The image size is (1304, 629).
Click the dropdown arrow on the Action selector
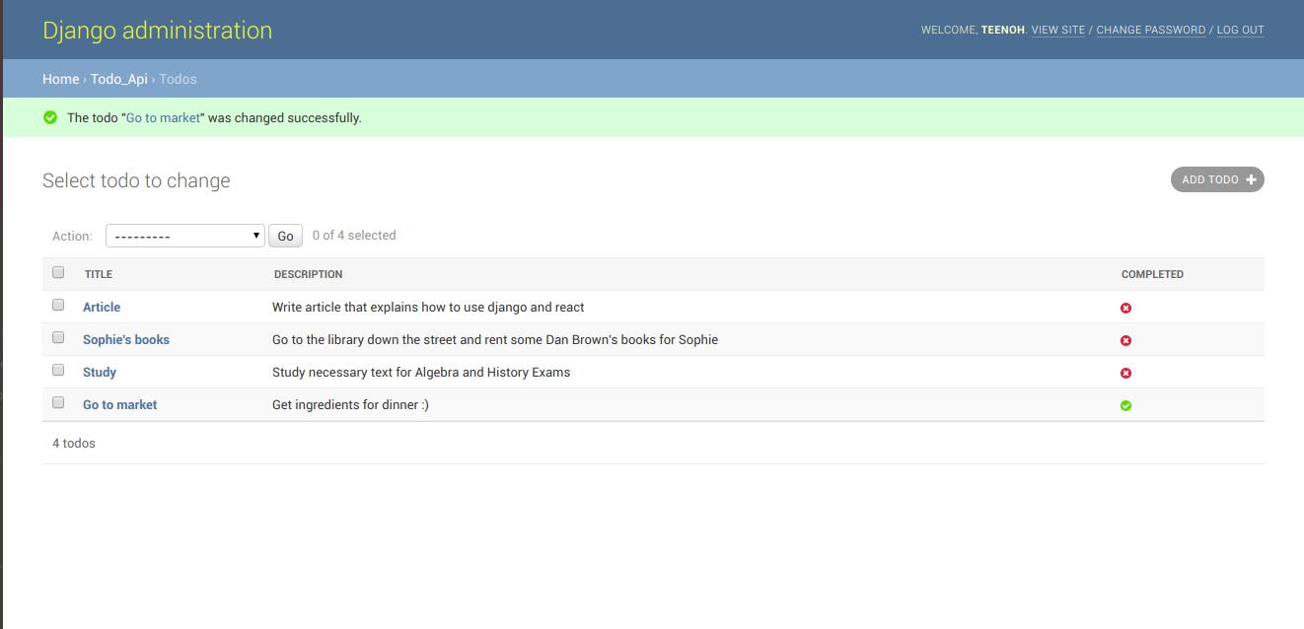coord(254,236)
